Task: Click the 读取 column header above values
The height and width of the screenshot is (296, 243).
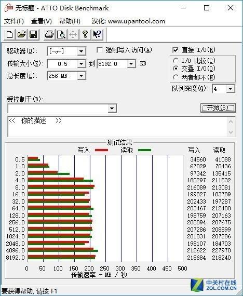Action: pos(219,150)
